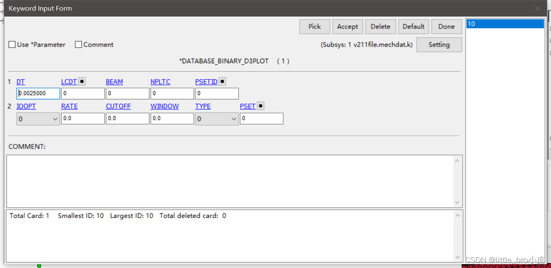Screen dimensions: 551x268
Task: Click the Accept button
Action: (348, 26)
